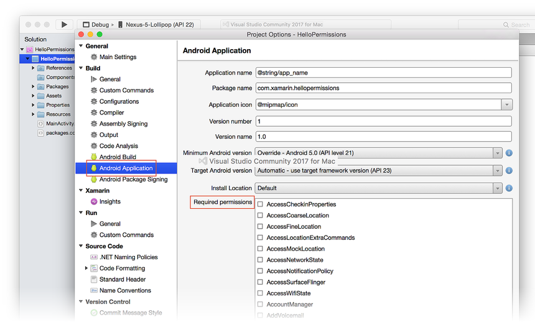The height and width of the screenshot is (322, 535).
Task: Enable the AccessFineLocation permission checkbox
Action: click(261, 227)
